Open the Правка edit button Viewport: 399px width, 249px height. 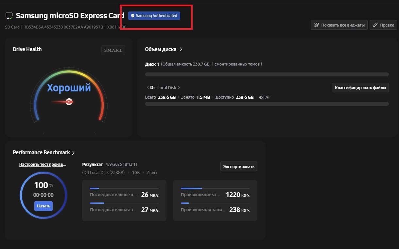tap(383, 25)
